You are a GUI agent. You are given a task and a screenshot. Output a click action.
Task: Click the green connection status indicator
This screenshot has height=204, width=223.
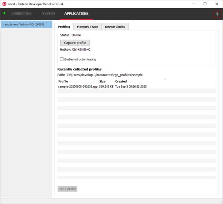click(5, 14)
